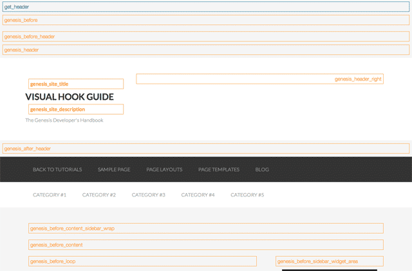Open Category #1 in secondary navigation

[x=50, y=195]
